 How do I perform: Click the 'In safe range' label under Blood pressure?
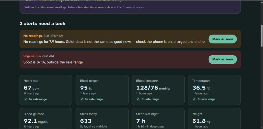click(150, 99)
